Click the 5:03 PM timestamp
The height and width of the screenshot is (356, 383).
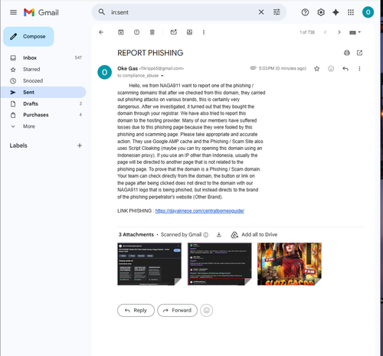[x=282, y=68]
